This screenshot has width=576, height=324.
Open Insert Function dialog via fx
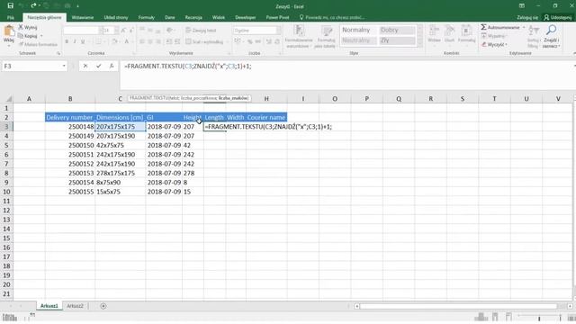[112, 66]
